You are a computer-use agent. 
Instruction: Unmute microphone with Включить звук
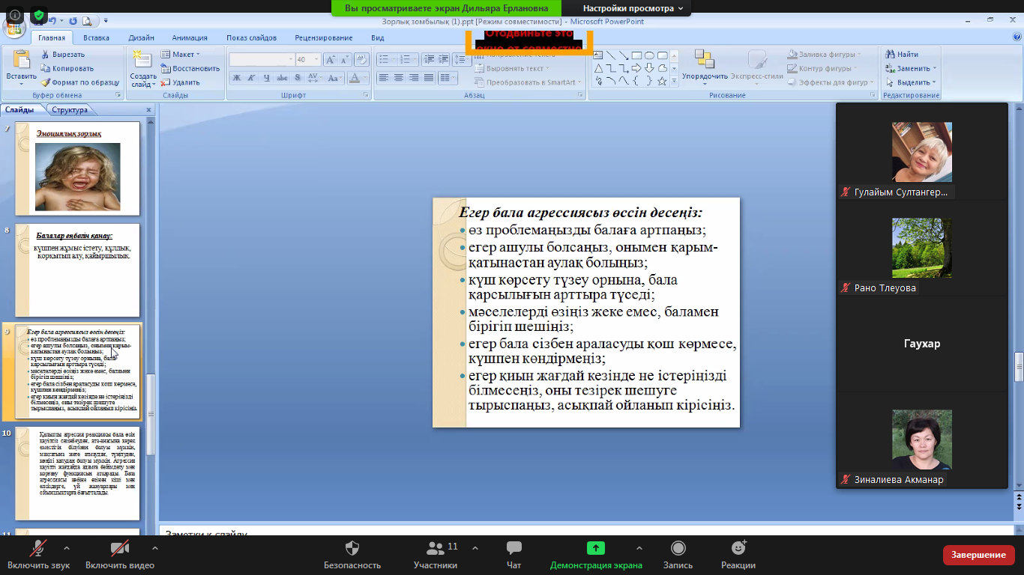pyautogui.click(x=37, y=550)
